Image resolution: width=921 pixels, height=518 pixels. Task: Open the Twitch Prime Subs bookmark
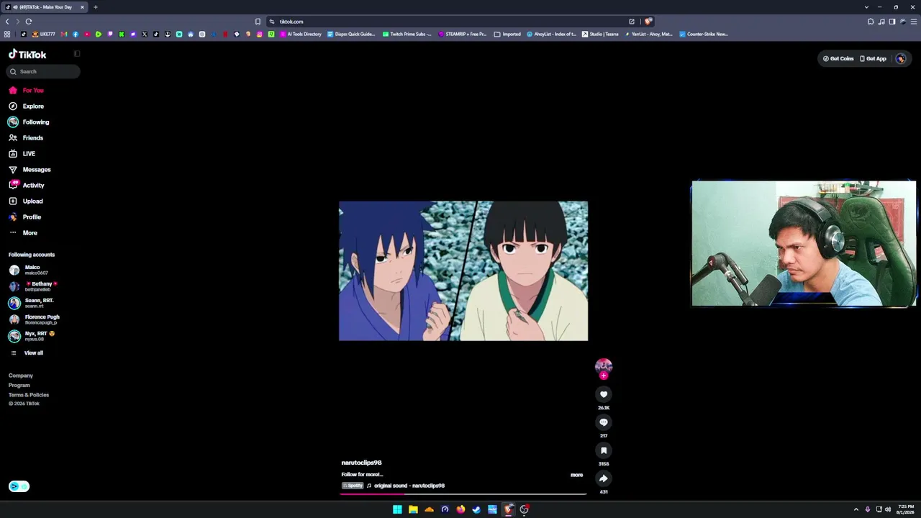click(407, 34)
